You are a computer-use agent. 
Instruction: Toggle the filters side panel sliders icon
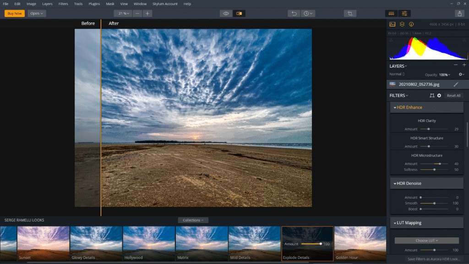point(404,13)
